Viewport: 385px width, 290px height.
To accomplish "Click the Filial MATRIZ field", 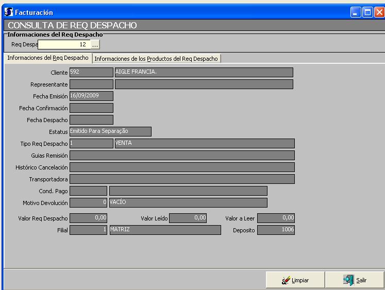I will [x=165, y=230].
